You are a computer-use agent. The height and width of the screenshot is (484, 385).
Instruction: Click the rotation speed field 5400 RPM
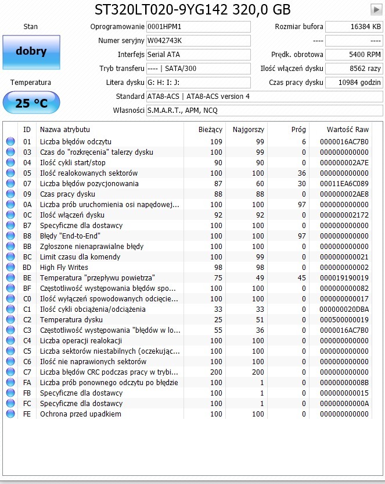(x=354, y=55)
